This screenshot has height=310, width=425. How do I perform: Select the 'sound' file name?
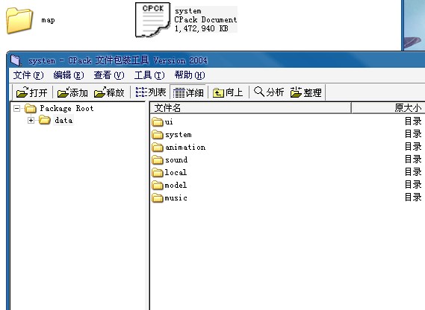tap(176, 160)
